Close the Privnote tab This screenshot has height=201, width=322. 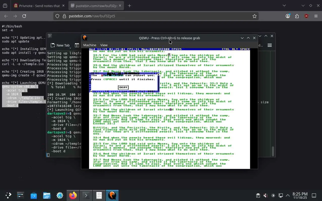(63, 6)
